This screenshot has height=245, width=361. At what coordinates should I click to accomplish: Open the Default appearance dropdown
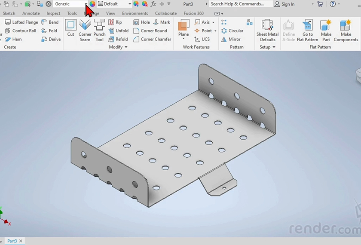pos(130,4)
